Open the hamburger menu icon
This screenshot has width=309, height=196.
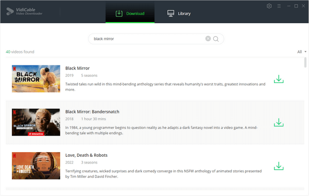coord(279,6)
